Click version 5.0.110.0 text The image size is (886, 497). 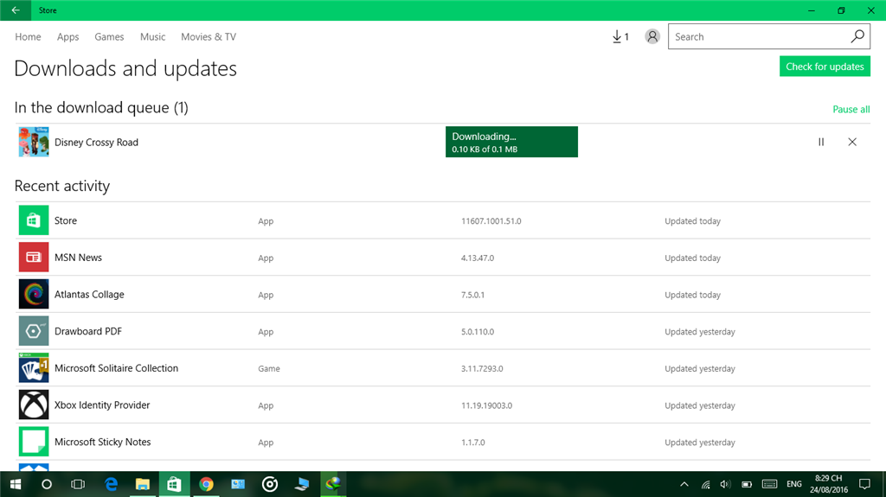(478, 332)
